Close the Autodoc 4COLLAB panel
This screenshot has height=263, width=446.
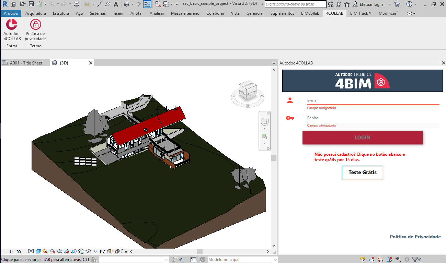click(x=443, y=63)
